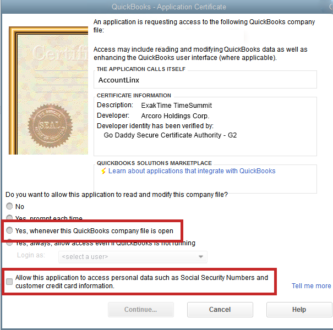
Task: Click the "QuickBooks - Application Certificate" title bar
Action: pyautogui.click(x=168, y=7)
